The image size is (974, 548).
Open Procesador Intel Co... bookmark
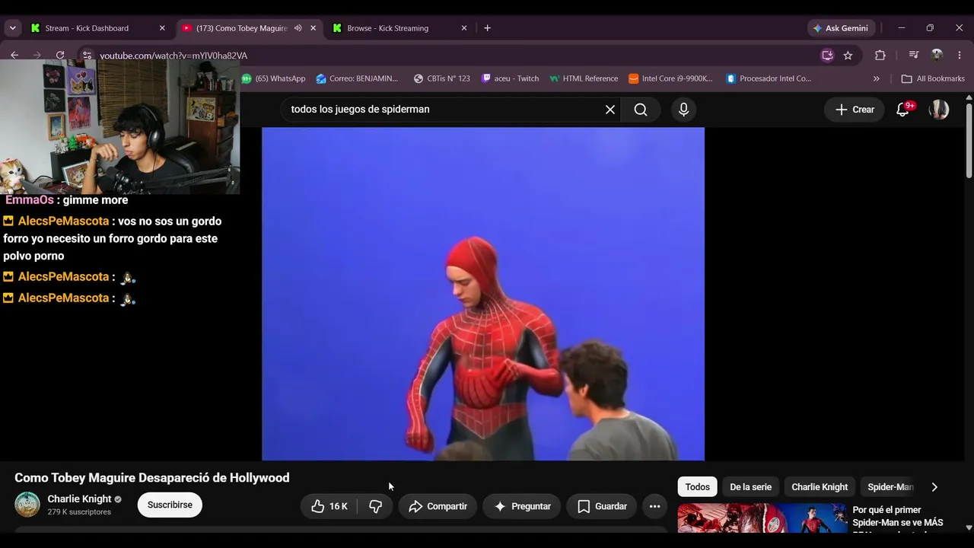coord(769,78)
